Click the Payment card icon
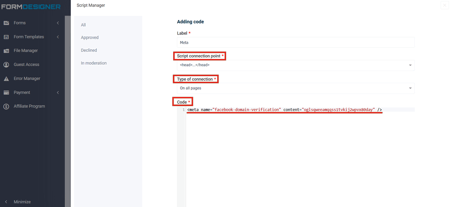450x207 pixels. [6, 93]
